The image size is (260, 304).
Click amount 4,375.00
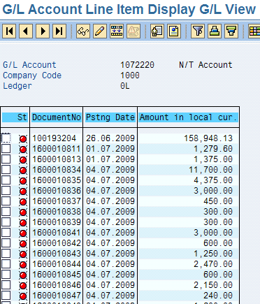[x=213, y=180]
